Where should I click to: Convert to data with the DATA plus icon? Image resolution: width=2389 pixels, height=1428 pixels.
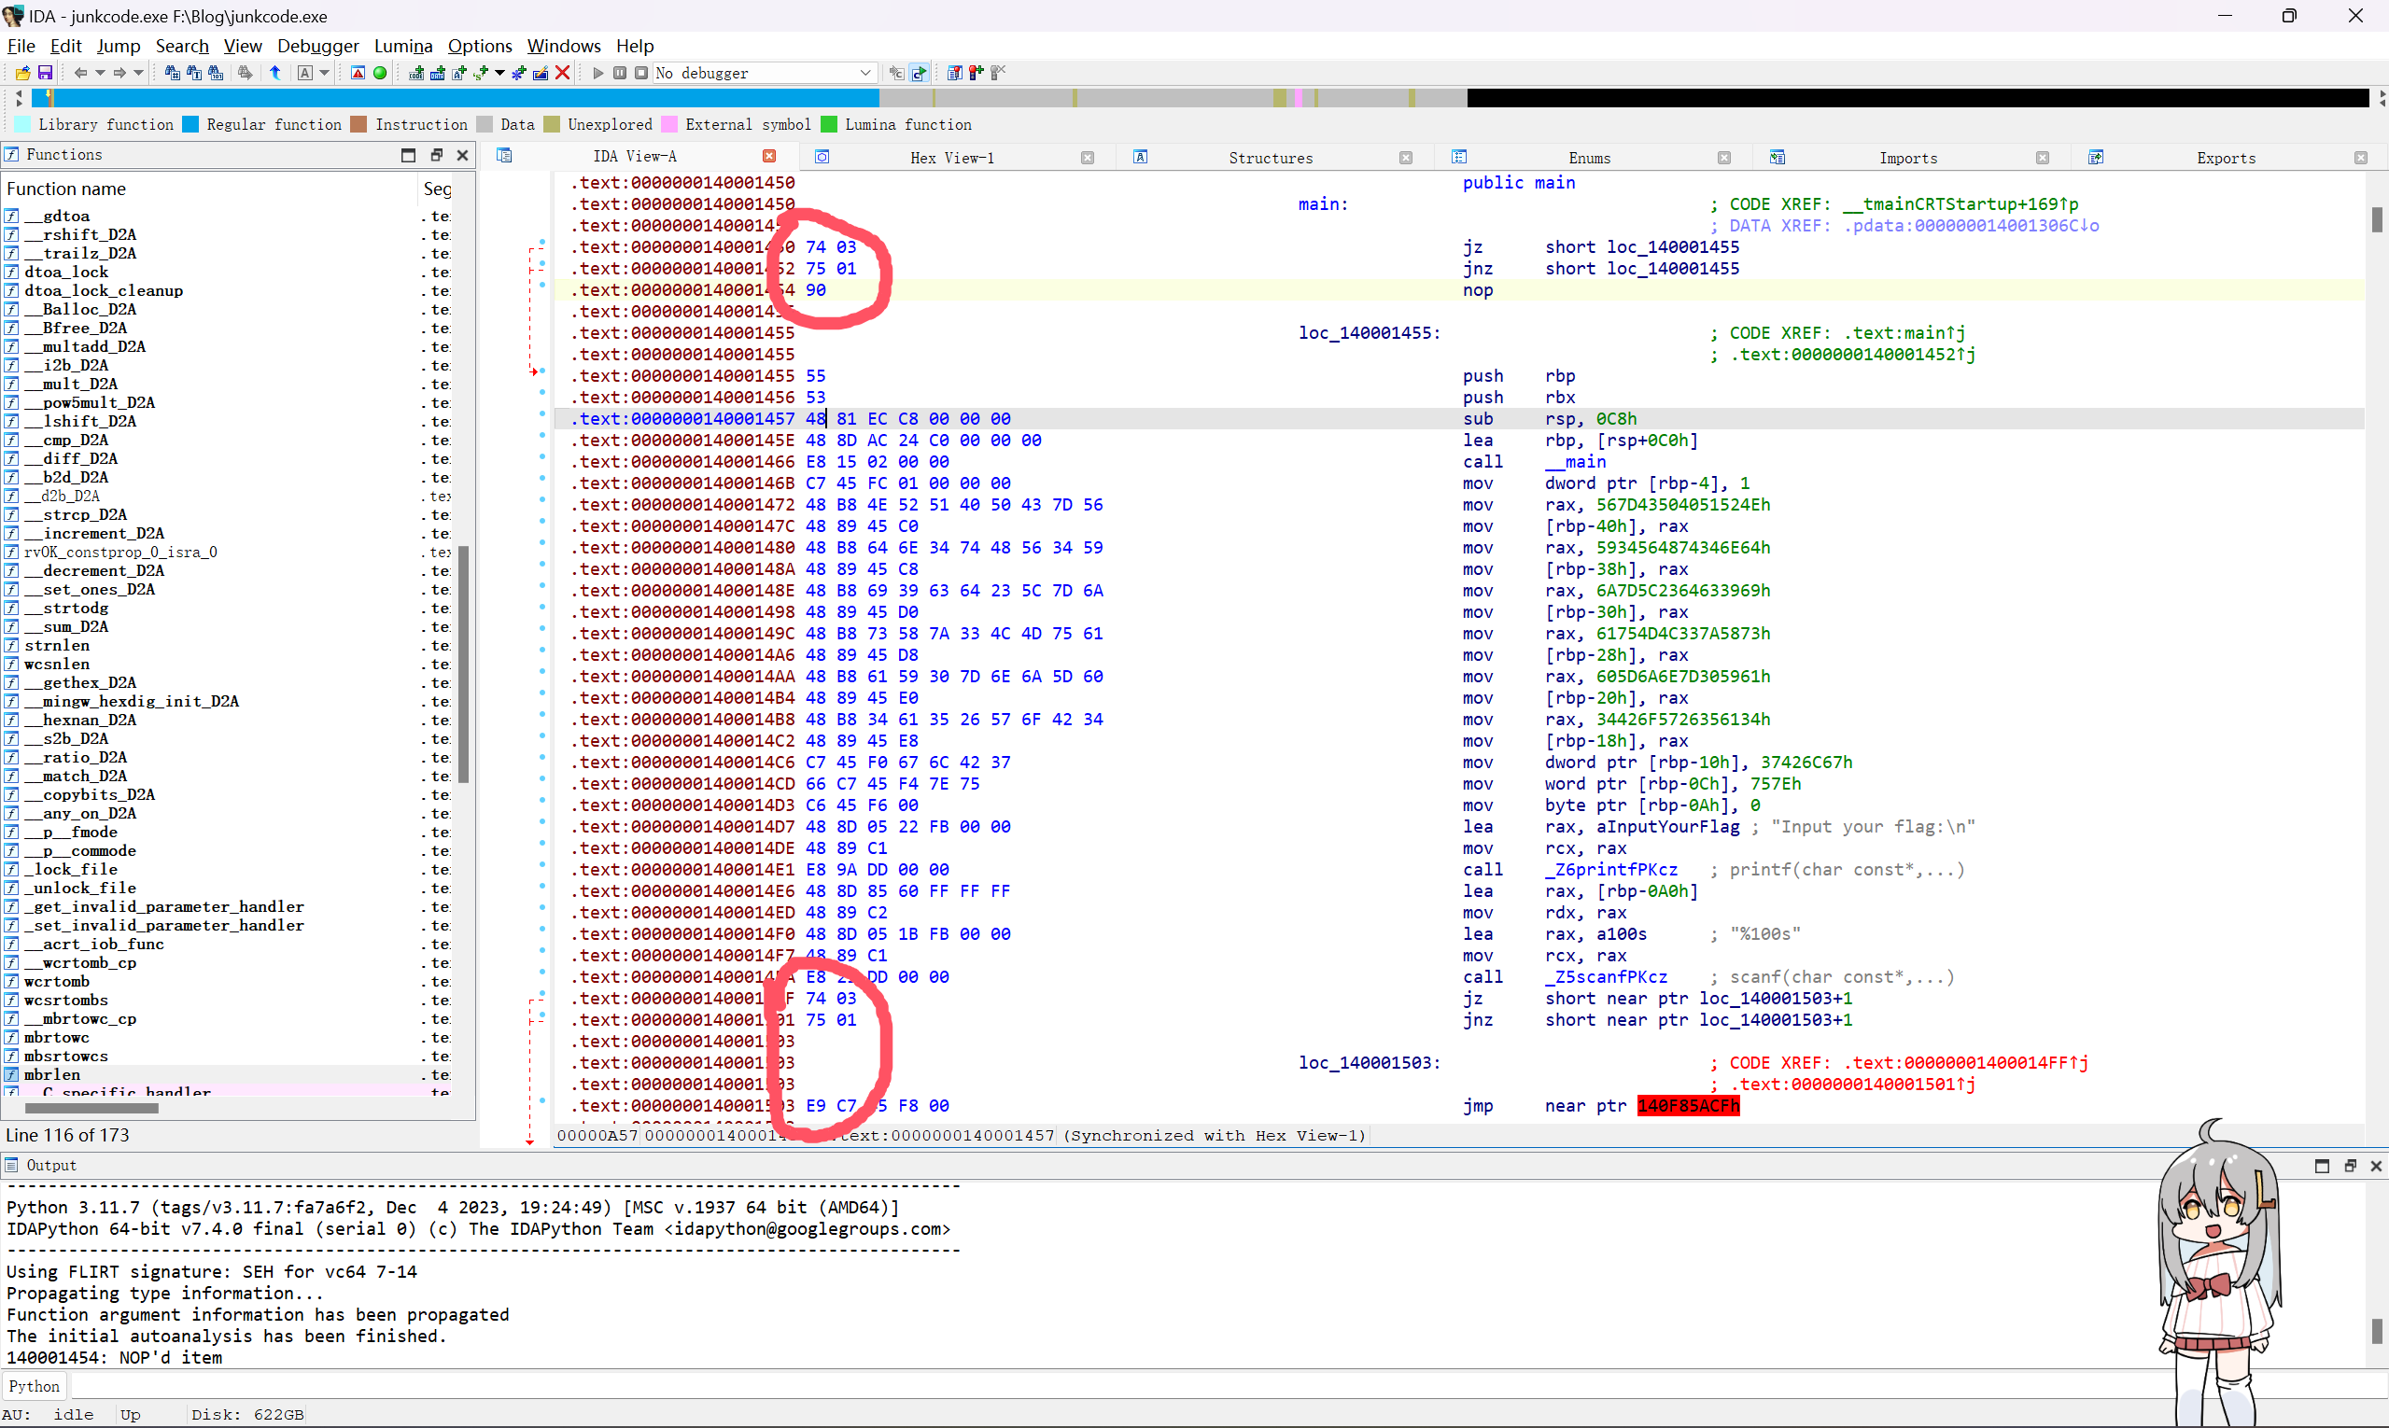438,73
